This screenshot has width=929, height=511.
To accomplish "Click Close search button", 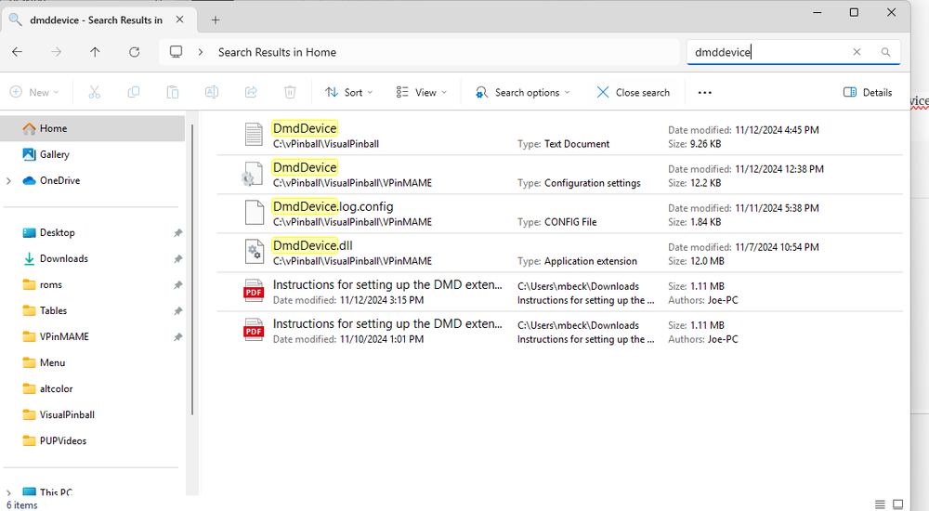I will pos(633,93).
